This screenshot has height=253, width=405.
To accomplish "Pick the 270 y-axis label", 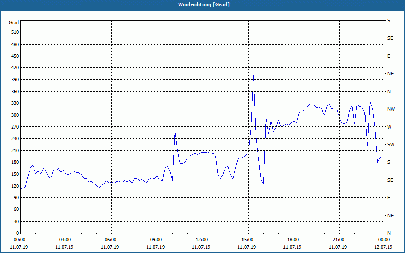I will point(15,127).
